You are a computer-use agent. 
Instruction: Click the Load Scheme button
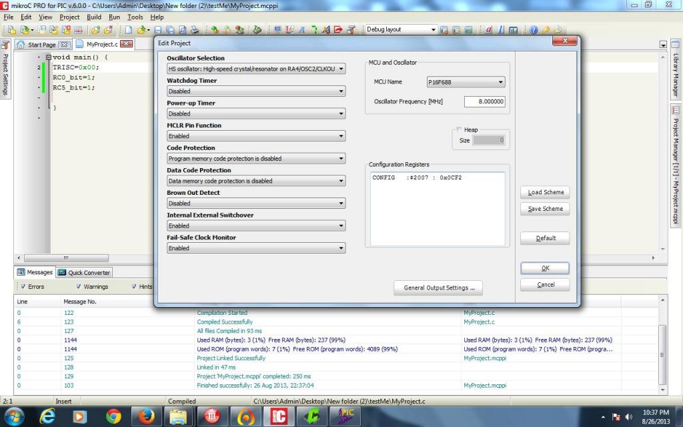(x=545, y=192)
